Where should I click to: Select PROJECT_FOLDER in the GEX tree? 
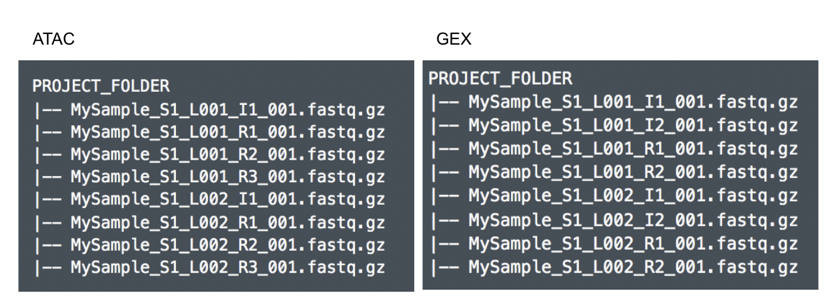[500, 79]
